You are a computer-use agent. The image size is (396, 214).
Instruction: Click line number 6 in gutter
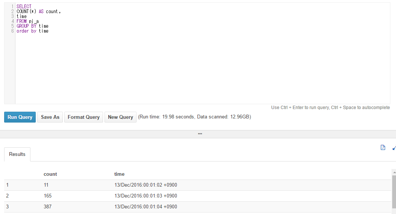[12, 31]
